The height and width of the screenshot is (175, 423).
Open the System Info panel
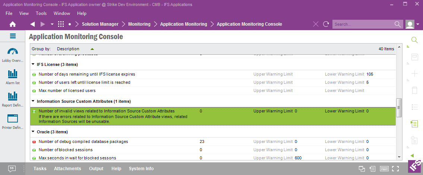click(x=141, y=169)
